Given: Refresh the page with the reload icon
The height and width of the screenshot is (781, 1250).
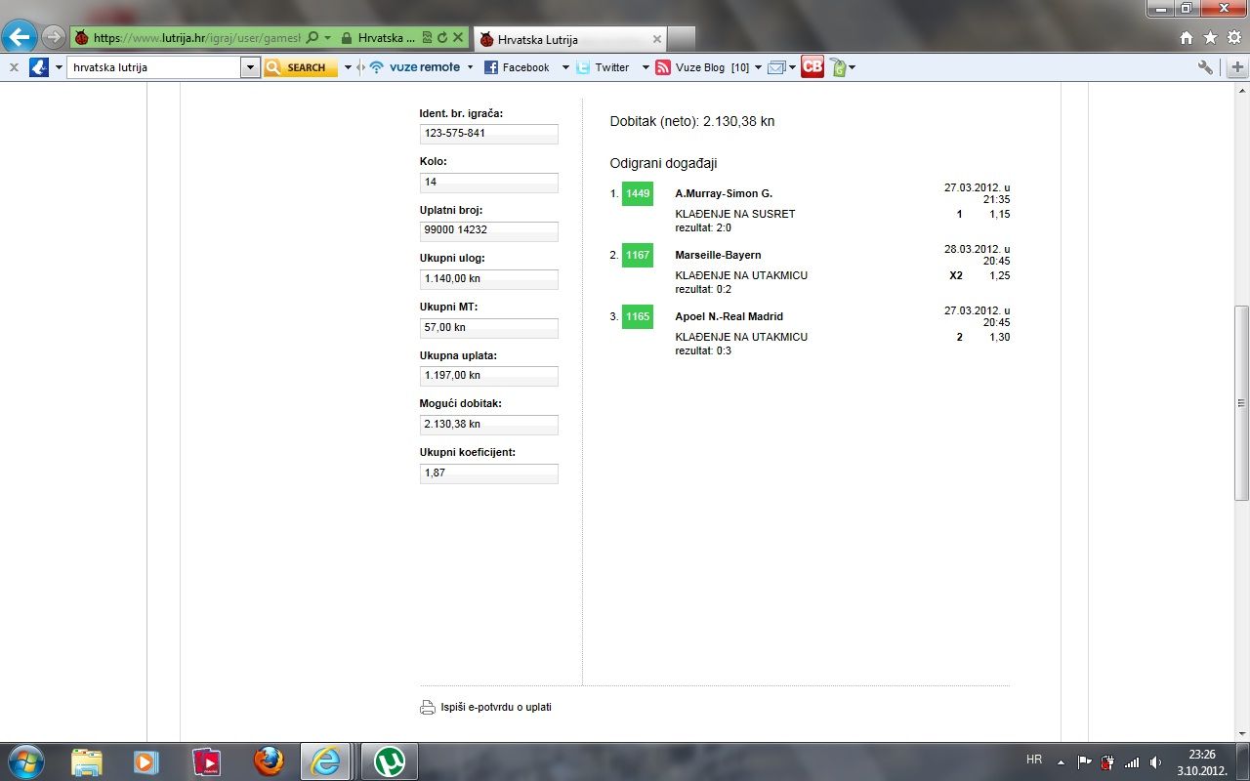Looking at the screenshot, I should click(441, 38).
